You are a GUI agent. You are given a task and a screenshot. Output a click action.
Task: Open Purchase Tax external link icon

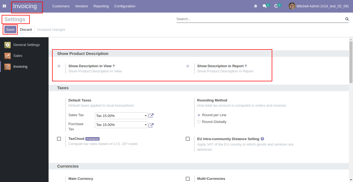click(x=151, y=125)
